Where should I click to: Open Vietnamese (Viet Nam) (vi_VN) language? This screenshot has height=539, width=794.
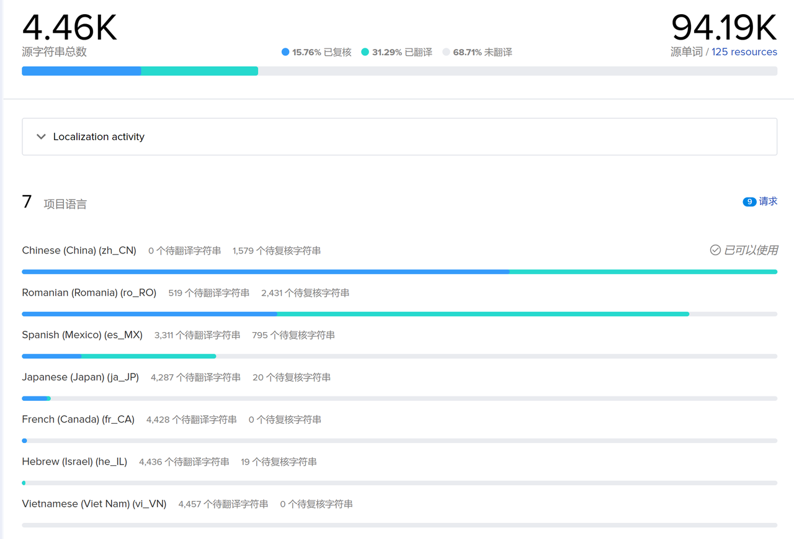pyautogui.click(x=94, y=504)
